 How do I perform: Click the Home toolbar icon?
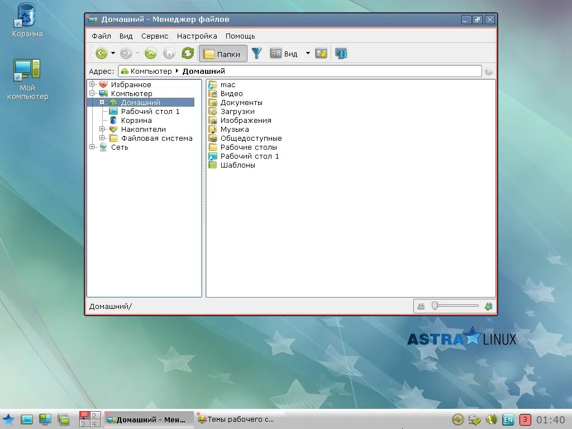(169, 54)
